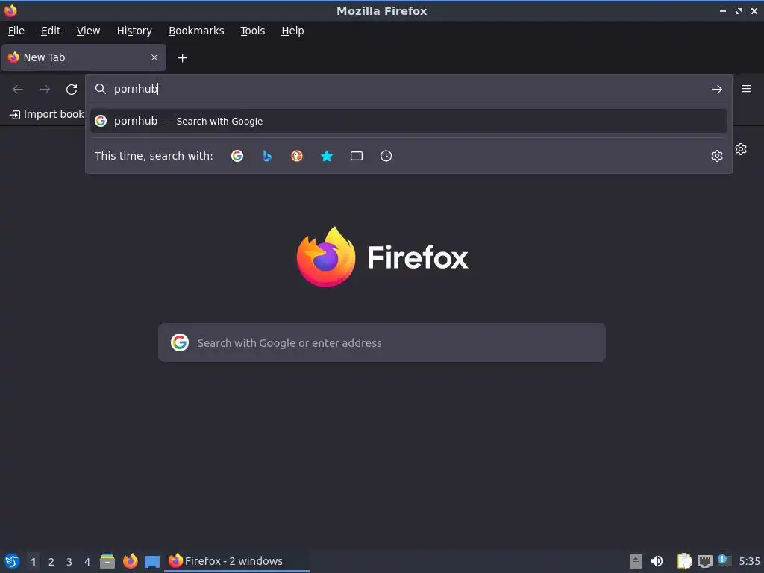Switch to workspace 3
The width and height of the screenshot is (764, 573).
tap(69, 561)
